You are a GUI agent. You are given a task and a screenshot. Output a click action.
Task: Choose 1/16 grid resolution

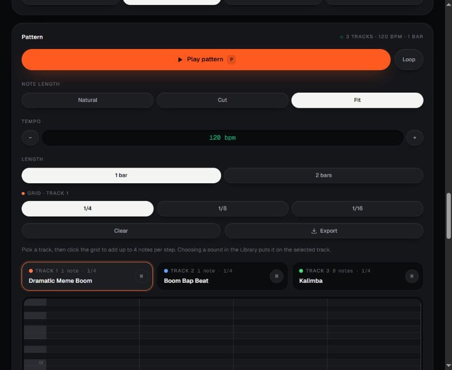pos(357,208)
